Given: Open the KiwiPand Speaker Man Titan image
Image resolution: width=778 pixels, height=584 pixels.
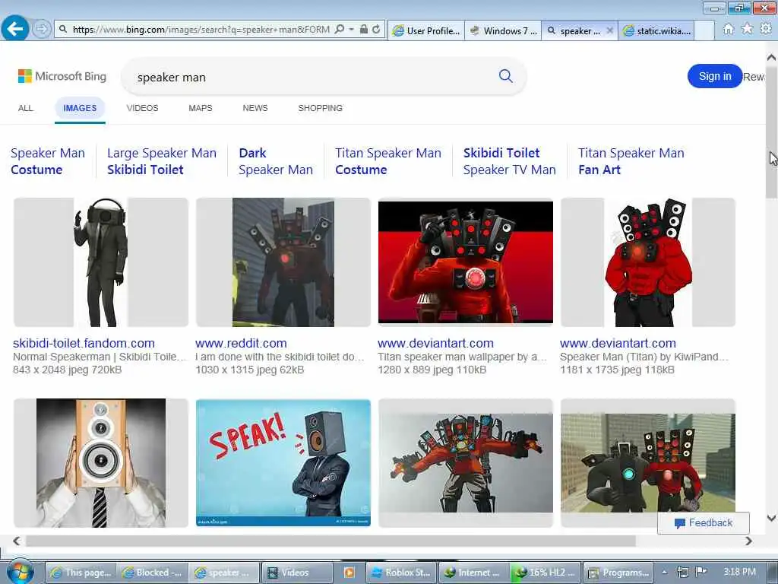Looking at the screenshot, I should coord(648,262).
